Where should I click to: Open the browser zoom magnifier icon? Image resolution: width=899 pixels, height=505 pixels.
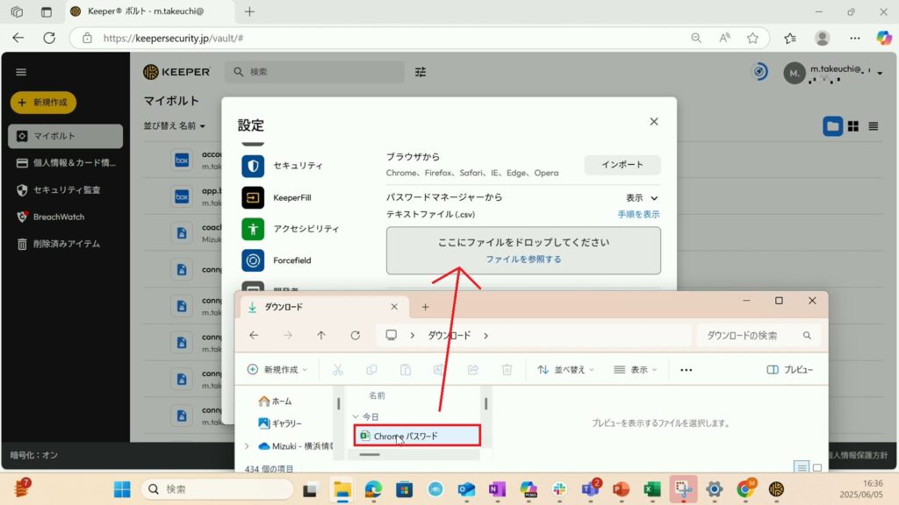coord(696,39)
